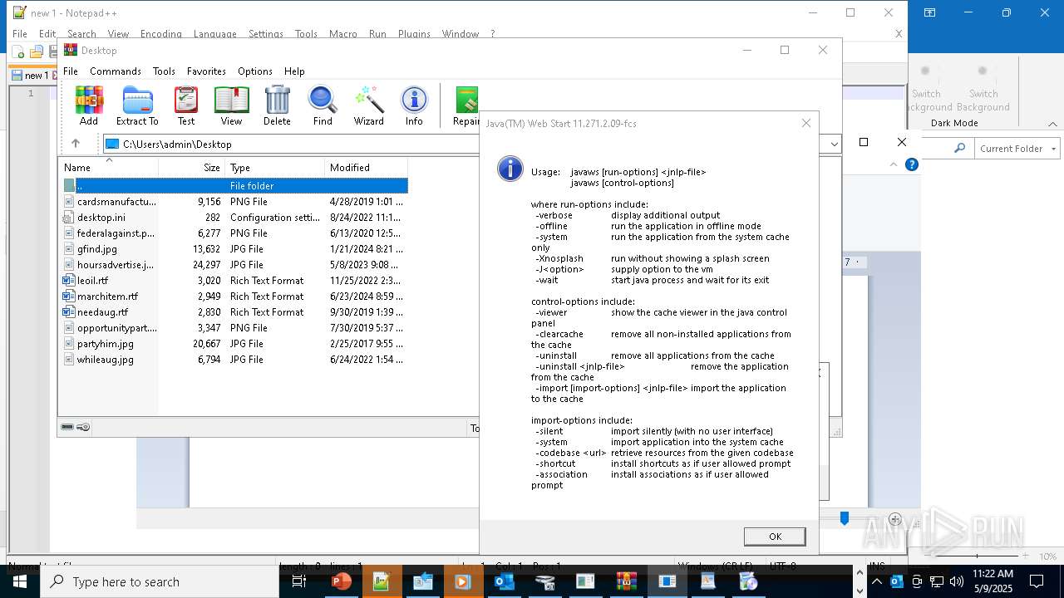Open the WinRAR Options menu
The image size is (1064, 598).
point(255,71)
